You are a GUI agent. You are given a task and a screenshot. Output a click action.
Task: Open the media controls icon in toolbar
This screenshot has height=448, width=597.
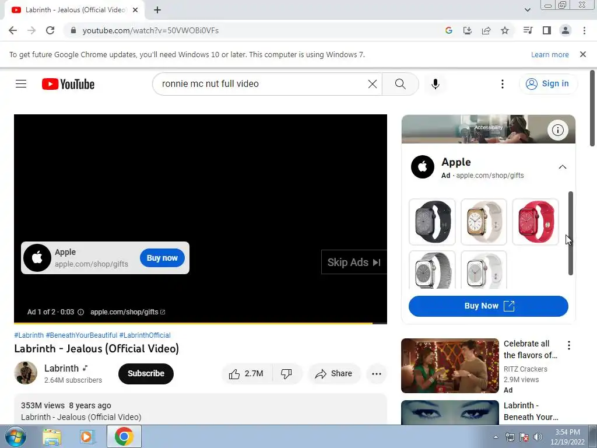point(528,30)
